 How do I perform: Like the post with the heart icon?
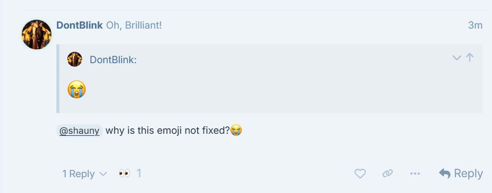click(x=360, y=173)
